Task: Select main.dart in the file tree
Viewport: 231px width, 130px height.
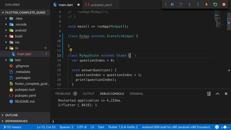Action: point(25,54)
